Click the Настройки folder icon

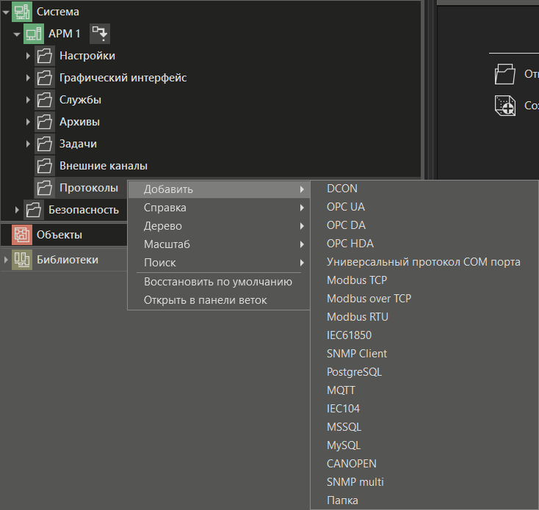45,56
